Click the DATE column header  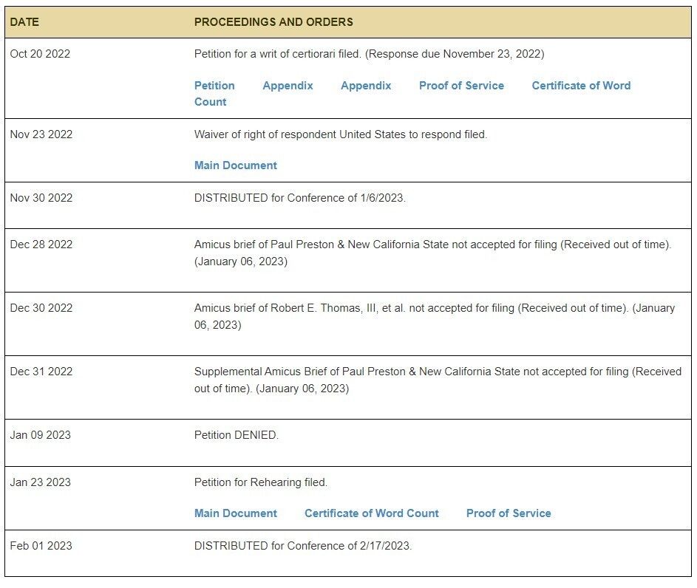(x=24, y=21)
